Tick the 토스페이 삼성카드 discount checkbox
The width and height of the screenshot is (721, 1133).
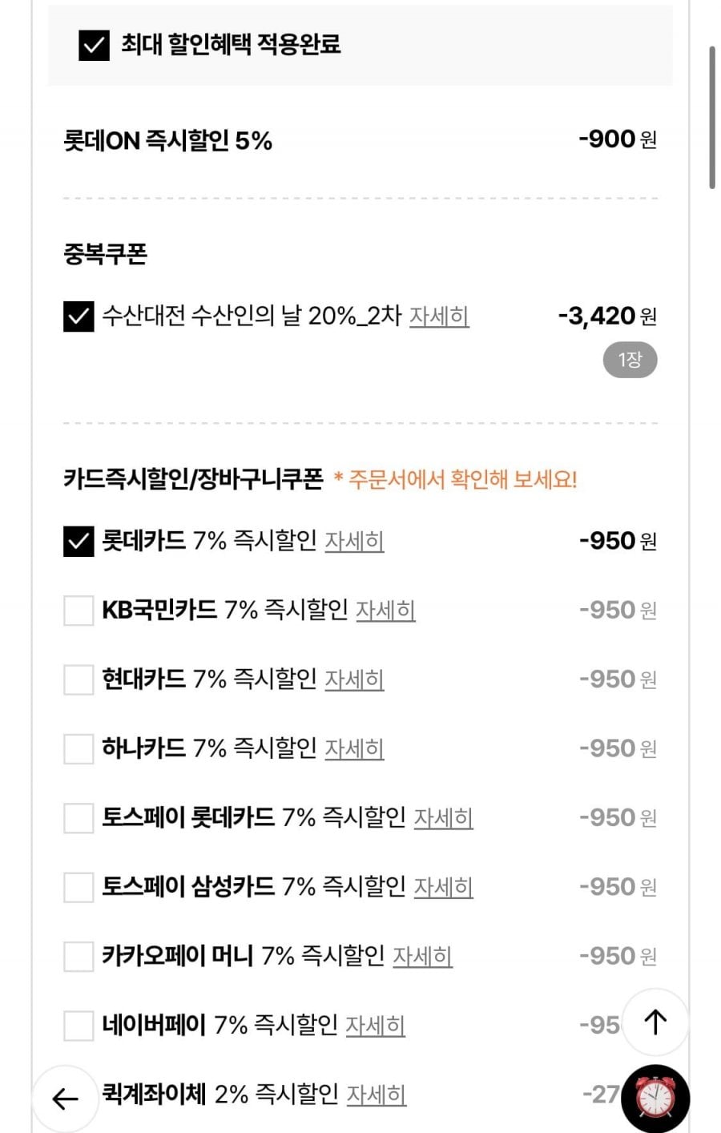click(x=79, y=887)
